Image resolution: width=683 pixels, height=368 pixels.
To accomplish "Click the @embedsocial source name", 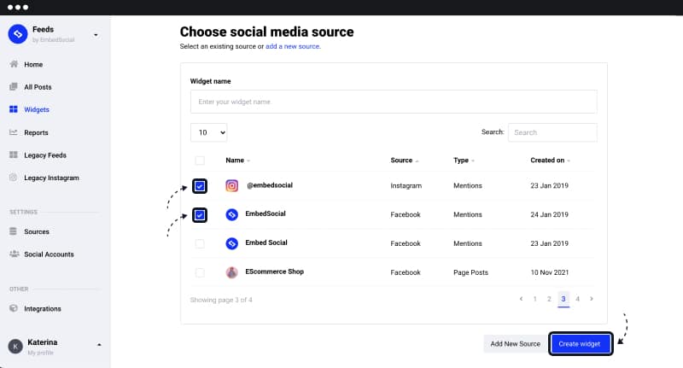I will [270, 185].
